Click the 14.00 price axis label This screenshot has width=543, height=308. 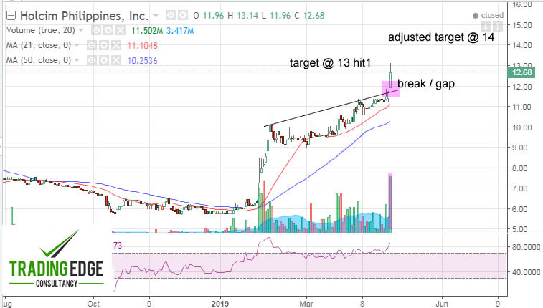coord(522,45)
